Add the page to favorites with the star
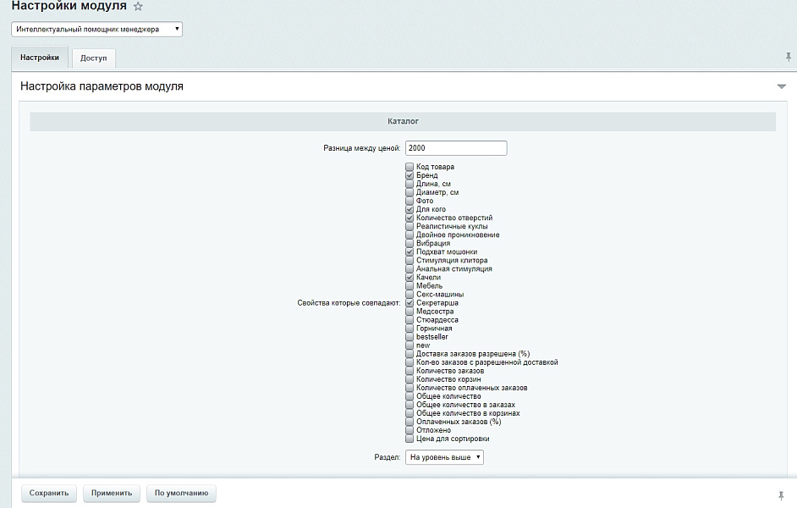The height and width of the screenshot is (508, 797). click(x=139, y=7)
